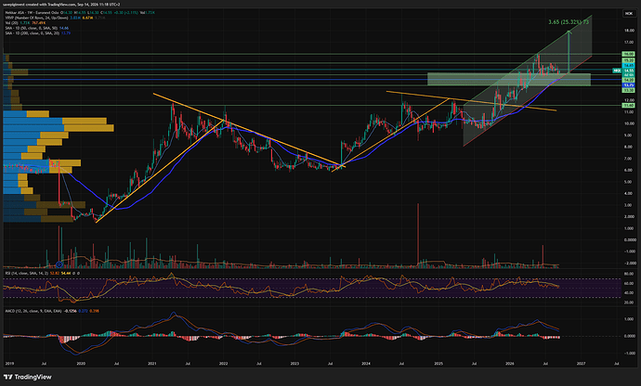Click the 0.0000 value on the MACD scale
This screenshot has height=386, width=641.
point(630,336)
